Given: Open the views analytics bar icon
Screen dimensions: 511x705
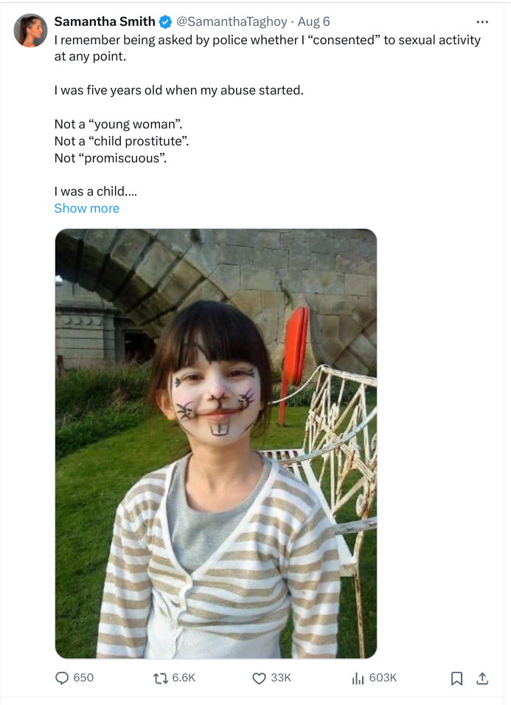Looking at the screenshot, I should click(x=358, y=678).
